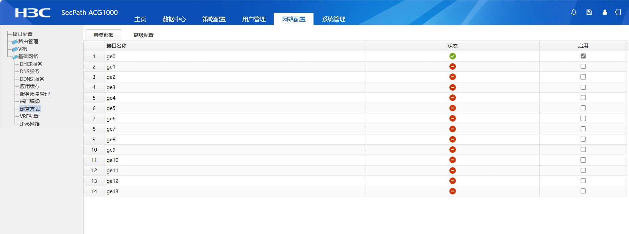Open DHCP服务 in the sidebar
This screenshot has width=629, height=234.
tap(31, 64)
